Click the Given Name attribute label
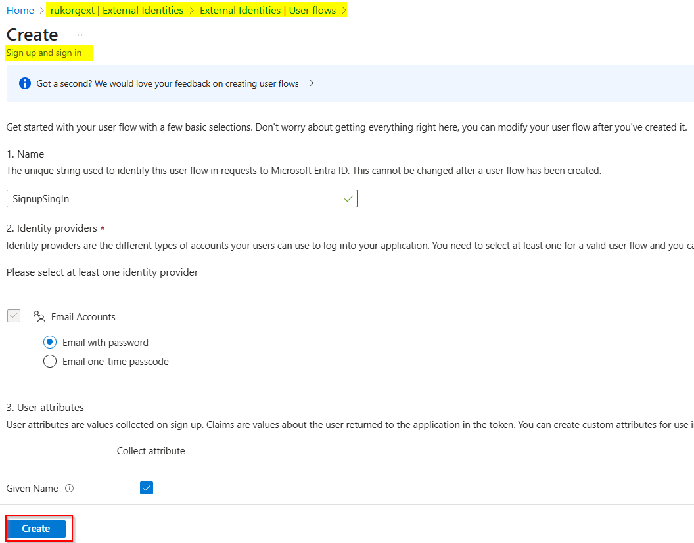Screen dimensions: 694x543 pos(32,488)
